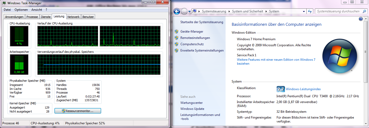Expand arrow after Systemsteuerung breadcrumb
Image resolution: width=369 pixels, height=128 pixels.
point(229,12)
